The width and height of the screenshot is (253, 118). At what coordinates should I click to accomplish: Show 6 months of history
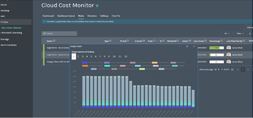(96, 56)
